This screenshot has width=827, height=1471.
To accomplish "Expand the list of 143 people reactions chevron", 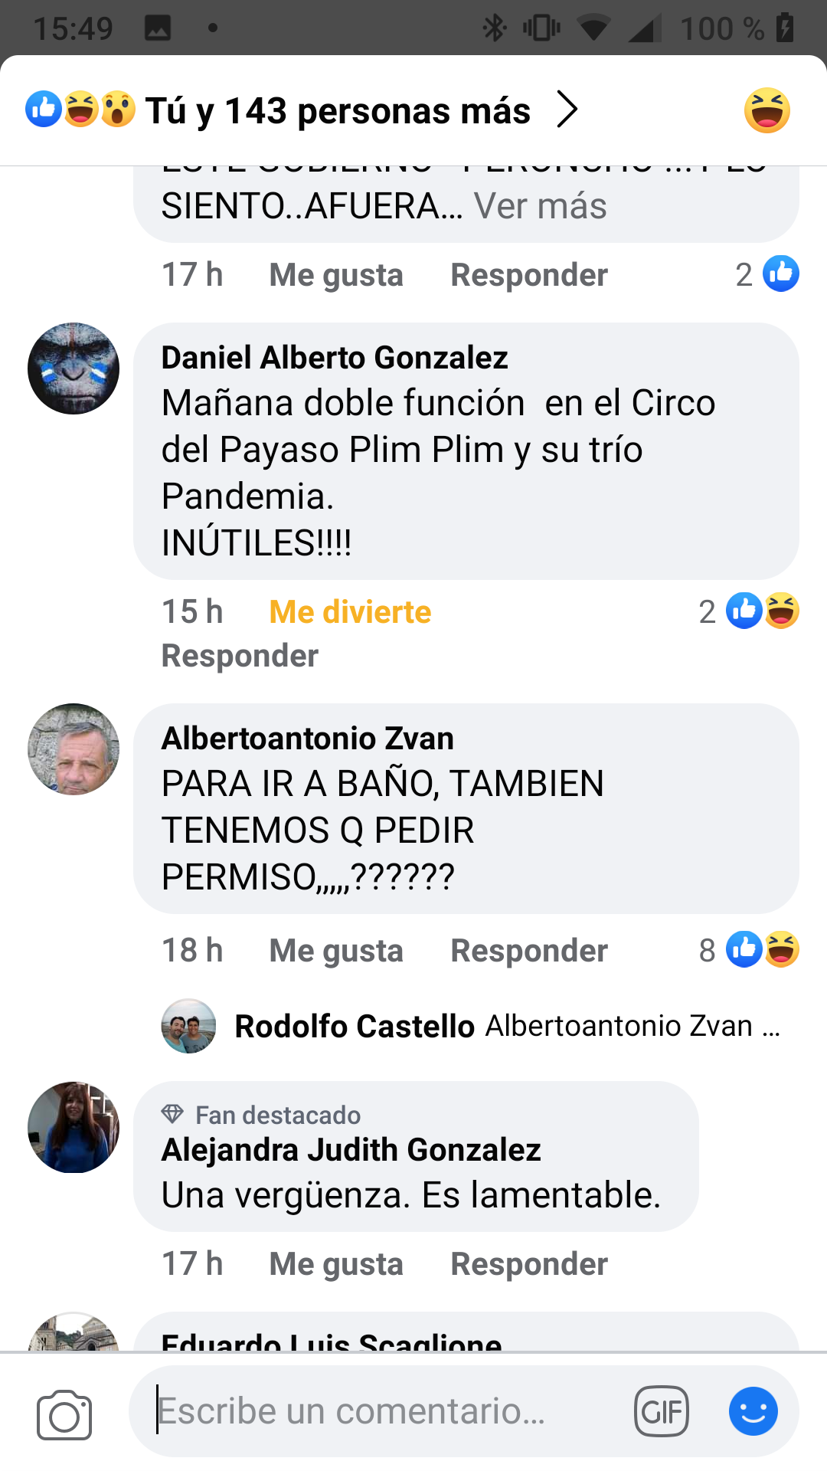I will (x=567, y=110).
